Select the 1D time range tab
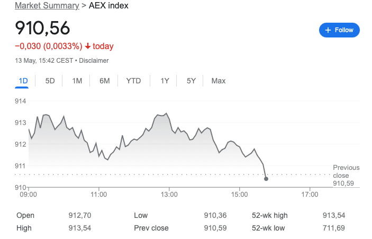 pos(23,81)
